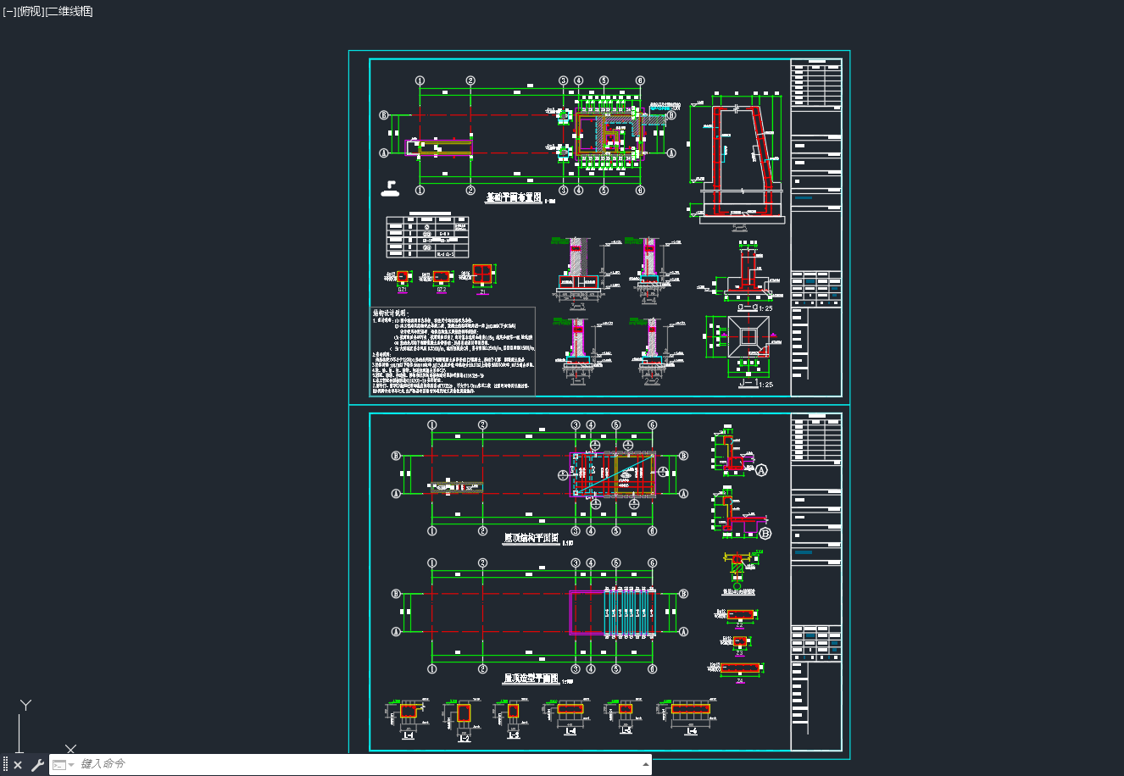
Task: Close the command line window
Action: click(x=19, y=764)
